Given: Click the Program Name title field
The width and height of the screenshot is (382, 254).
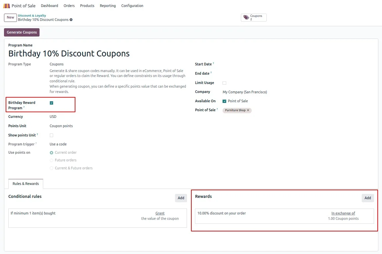Looking at the screenshot, I should coord(69,53).
